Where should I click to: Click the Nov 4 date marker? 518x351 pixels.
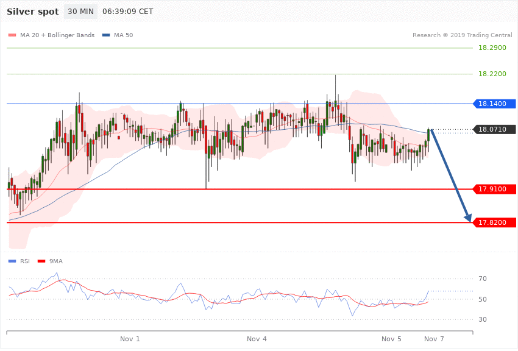[x=257, y=338]
